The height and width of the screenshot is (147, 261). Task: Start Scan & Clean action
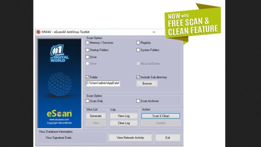[x=161, y=116]
